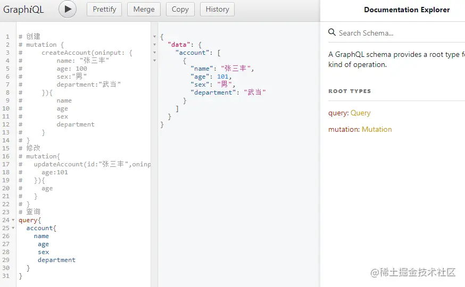This screenshot has width=465, height=287.
Task: Collapse the result's root object fold arrow
Action: coord(154,37)
